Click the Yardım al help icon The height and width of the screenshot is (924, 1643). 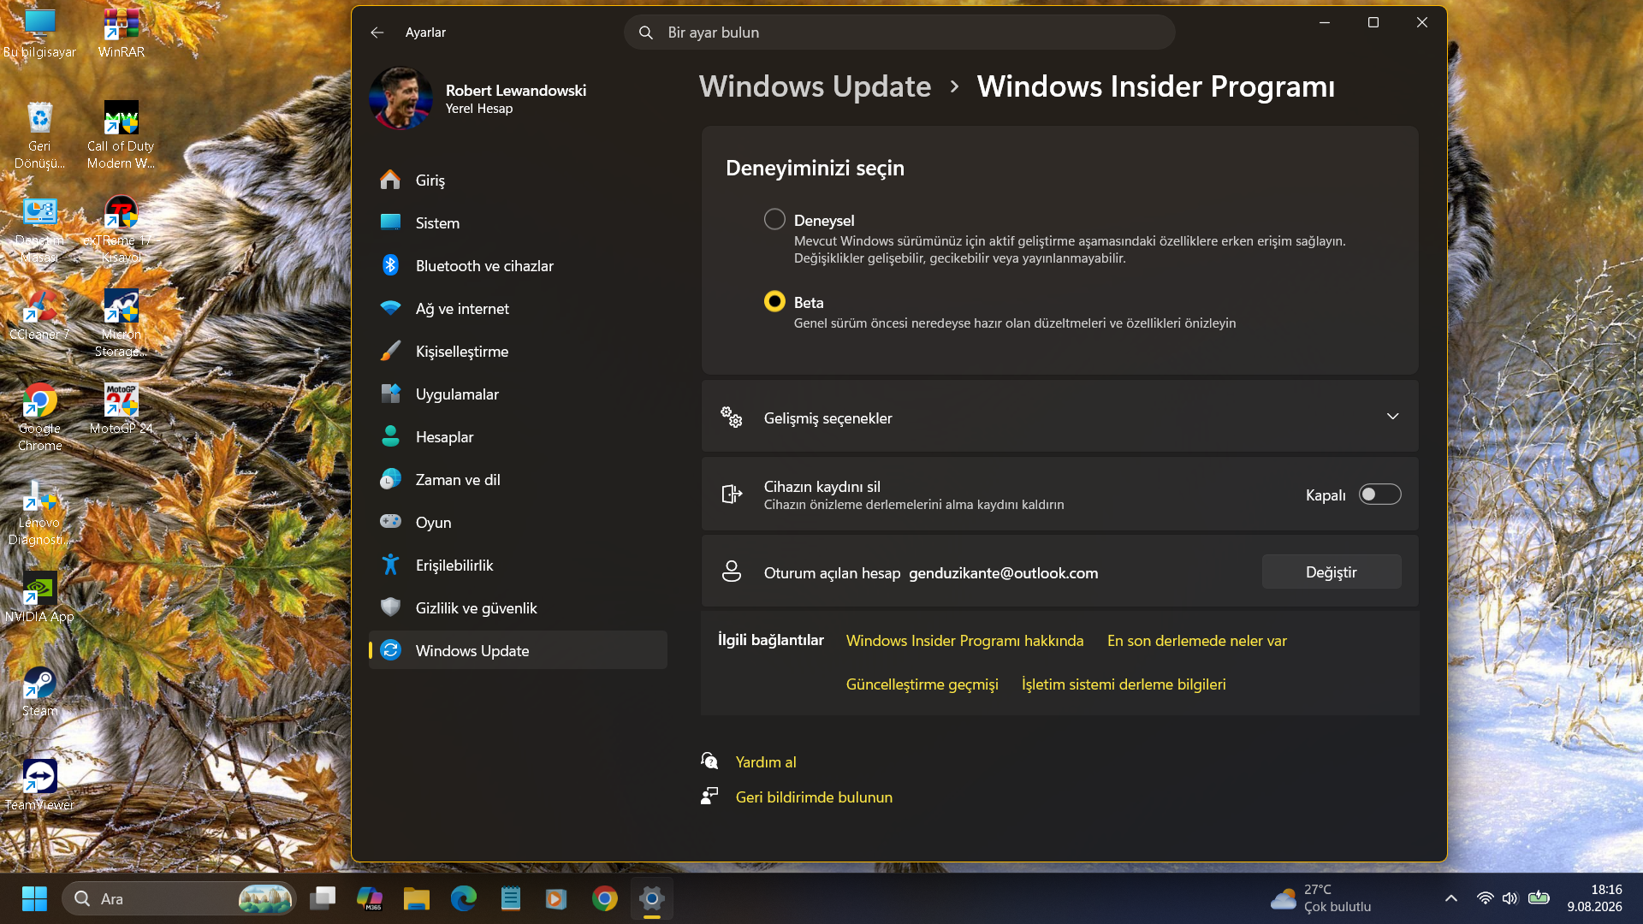pyautogui.click(x=709, y=761)
